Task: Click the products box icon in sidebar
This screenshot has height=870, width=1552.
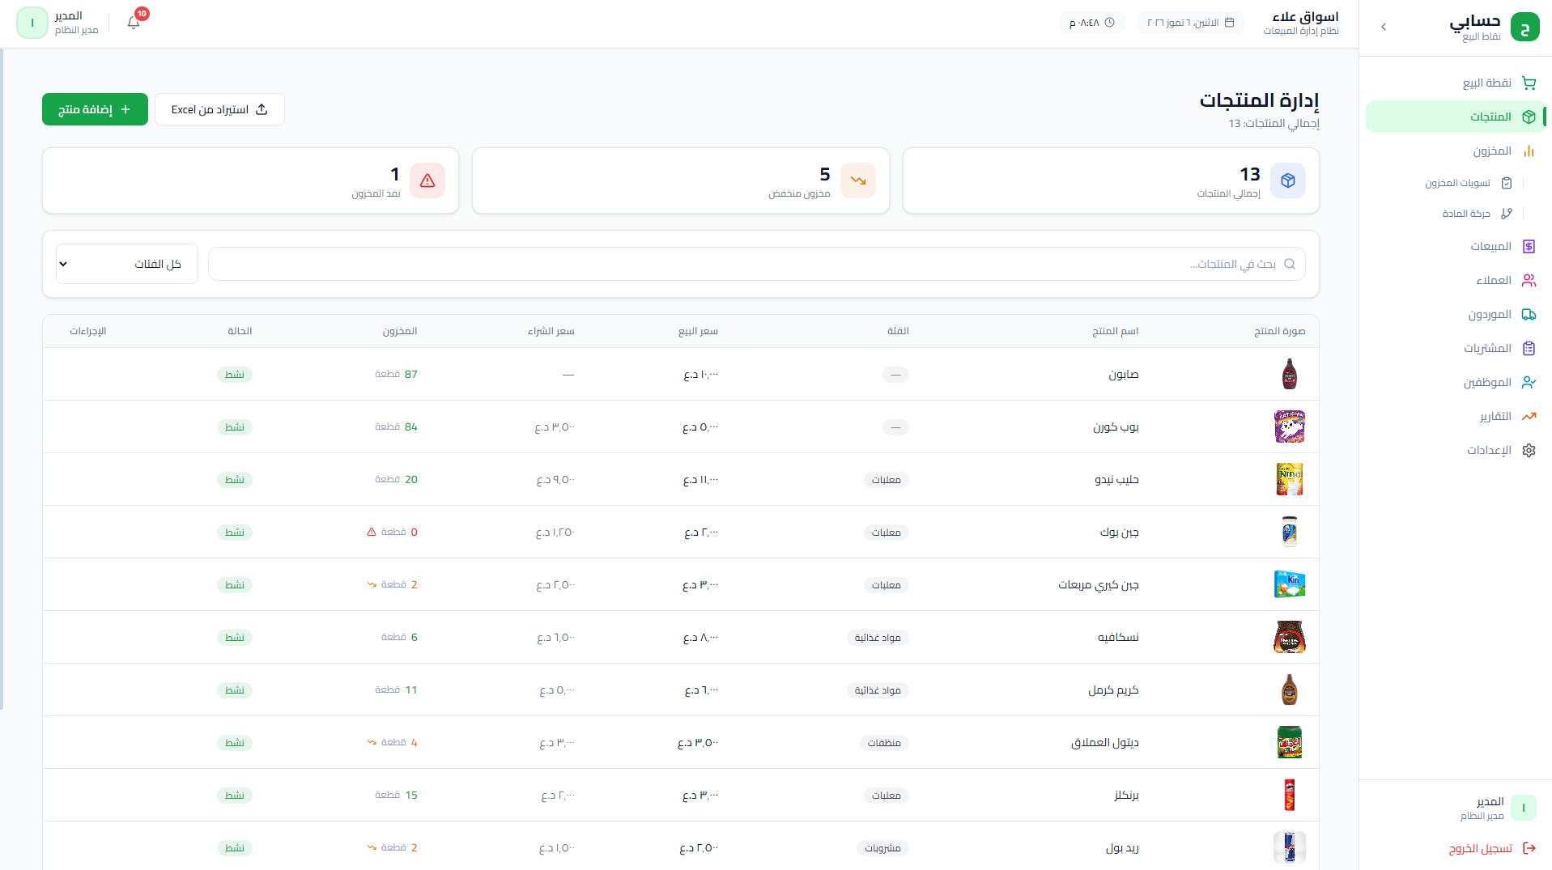Action: 1529,117
